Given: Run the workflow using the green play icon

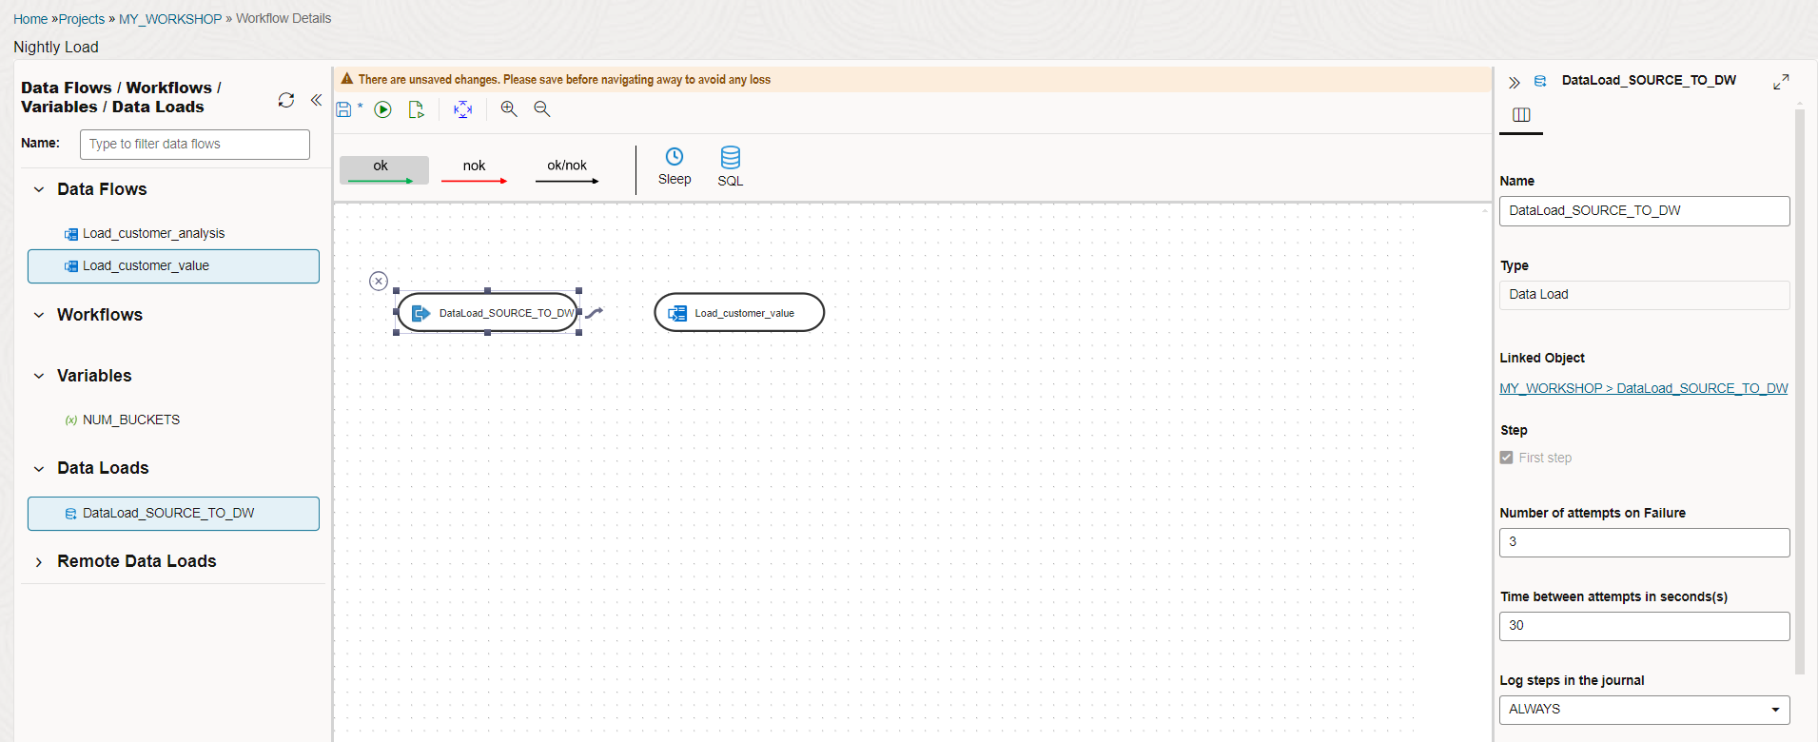Looking at the screenshot, I should pyautogui.click(x=383, y=109).
